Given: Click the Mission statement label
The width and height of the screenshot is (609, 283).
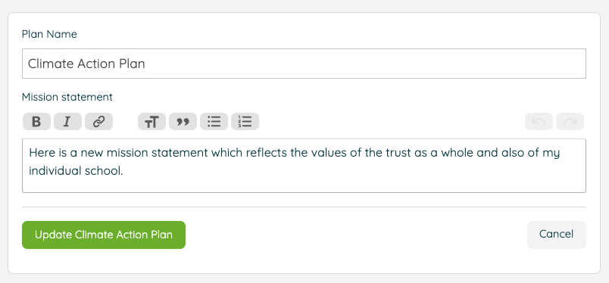Looking at the screenshot, I should [x=67, y=97].
